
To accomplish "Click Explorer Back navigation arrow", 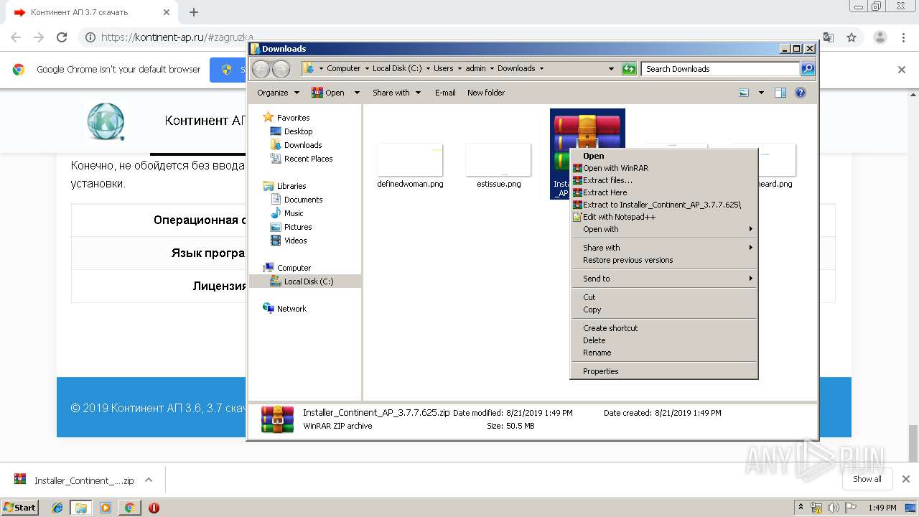I will click(261, 69).
